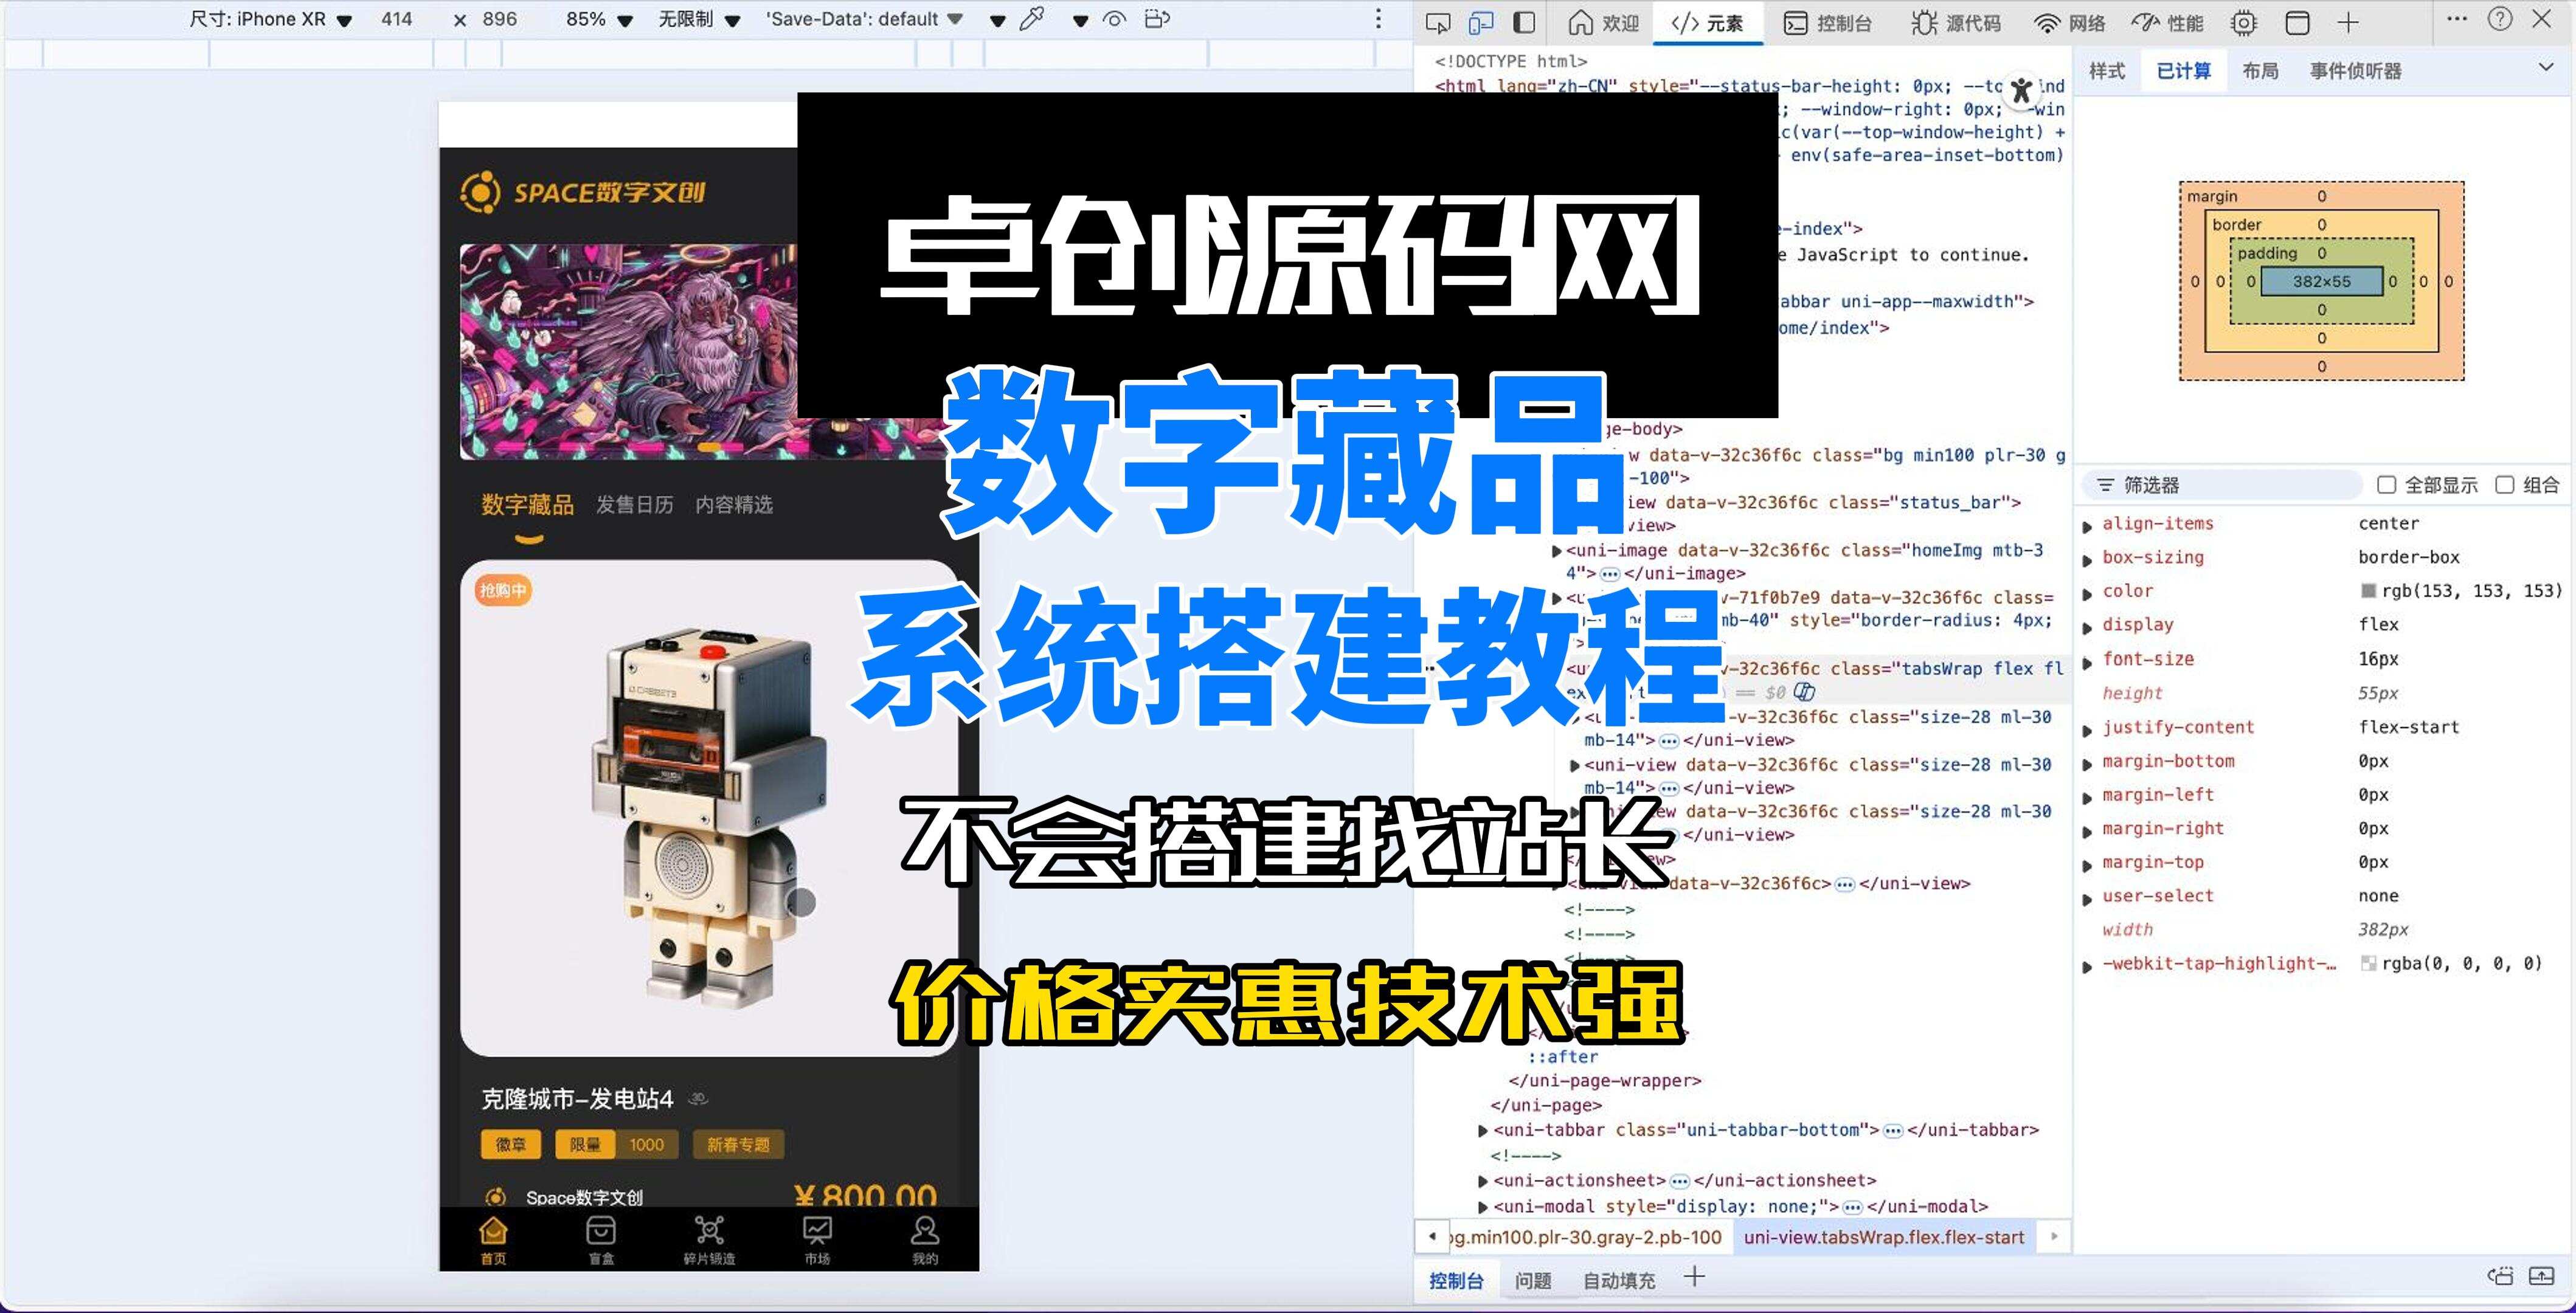Enable the 全部显示 checkbox

(2386, 484)
